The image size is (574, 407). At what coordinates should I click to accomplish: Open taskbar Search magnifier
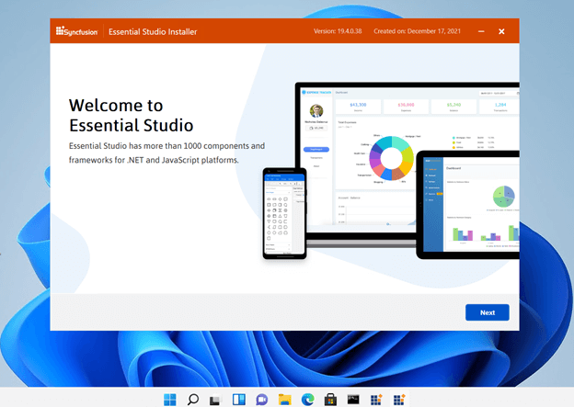[193, 399]
